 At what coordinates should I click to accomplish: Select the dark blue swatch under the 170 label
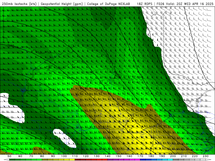[x=143, y=160]
